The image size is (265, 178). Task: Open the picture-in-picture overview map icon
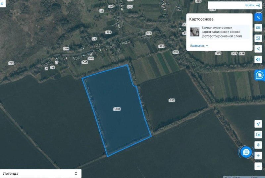pyautogui.click(x=258, y=135)
